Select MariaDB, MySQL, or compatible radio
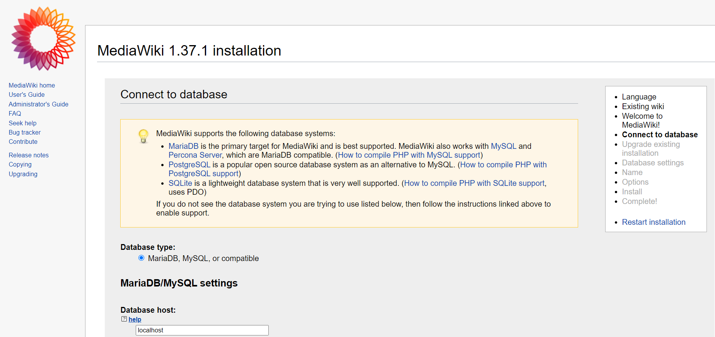Image resolution: width=715 pixels, height=337 pixels. [142, 258]
